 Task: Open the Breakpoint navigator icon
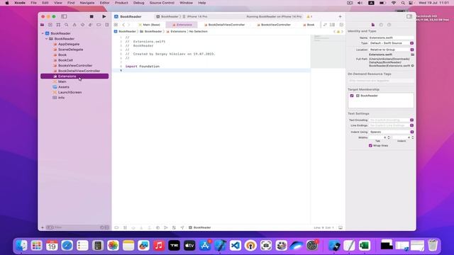tap(99, 25)
